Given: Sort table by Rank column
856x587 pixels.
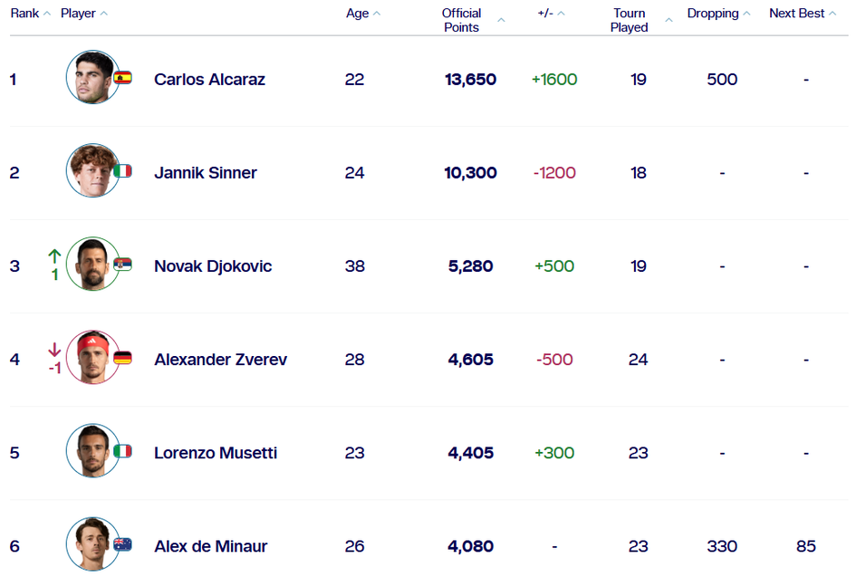Looking at the screenshot, I should 30,14.
